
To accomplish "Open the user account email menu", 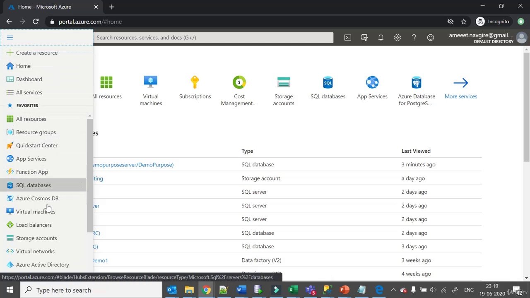I will coord(481,38).
